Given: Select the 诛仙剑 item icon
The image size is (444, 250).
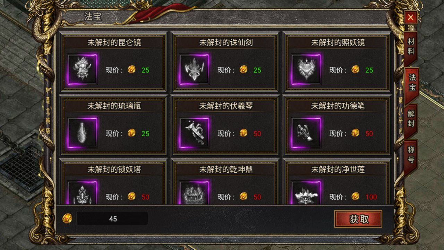Looking at the screenshot, I should tap(194, 69).
